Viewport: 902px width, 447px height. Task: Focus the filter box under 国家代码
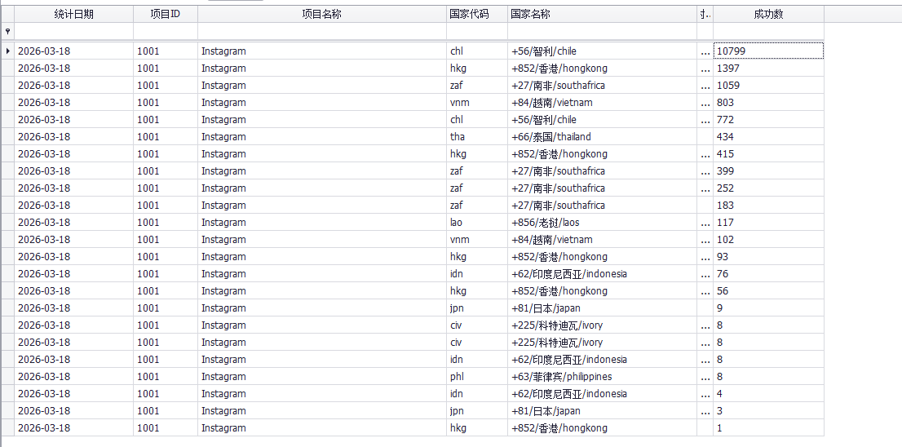pos(477,30)
